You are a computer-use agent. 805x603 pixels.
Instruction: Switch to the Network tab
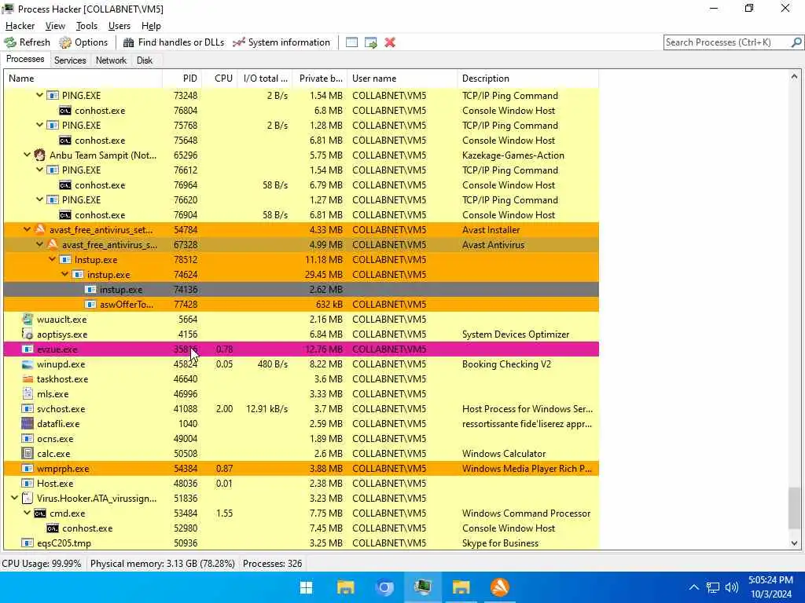111,60
